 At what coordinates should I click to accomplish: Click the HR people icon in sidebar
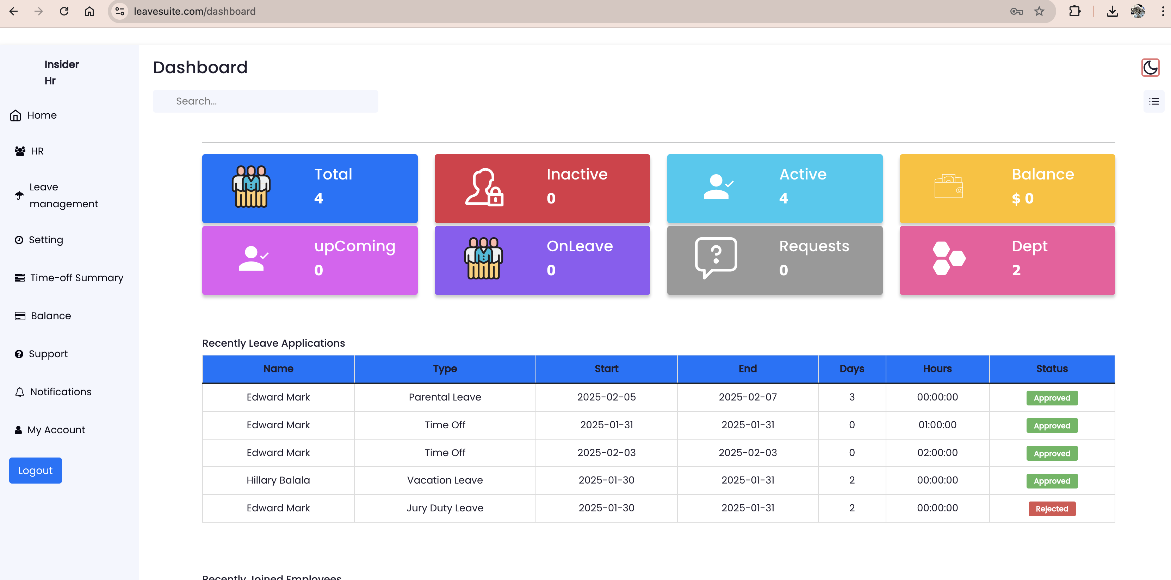click(19, 151)
